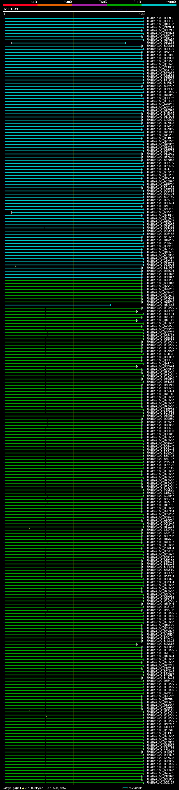Select UniRef100_Q90384 label

point(161,582)
